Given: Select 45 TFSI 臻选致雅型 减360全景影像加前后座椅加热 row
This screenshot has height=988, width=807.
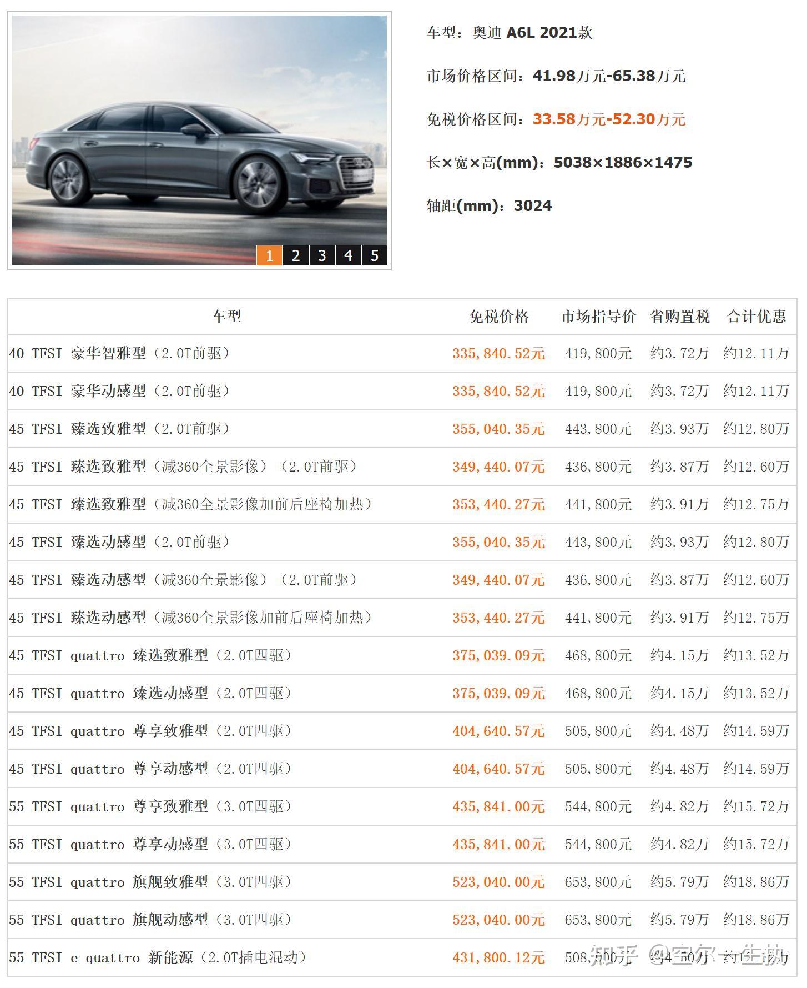Looking at the screenshot, I should [190, 504].
